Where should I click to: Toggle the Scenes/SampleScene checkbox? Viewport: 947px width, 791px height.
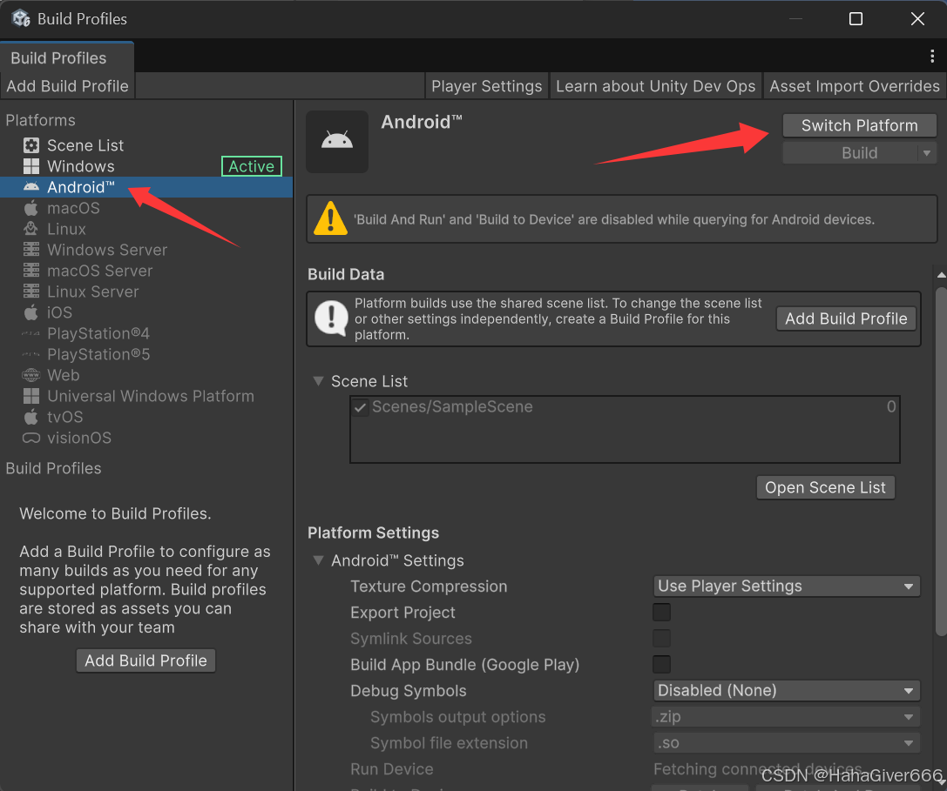pos(360,407)
